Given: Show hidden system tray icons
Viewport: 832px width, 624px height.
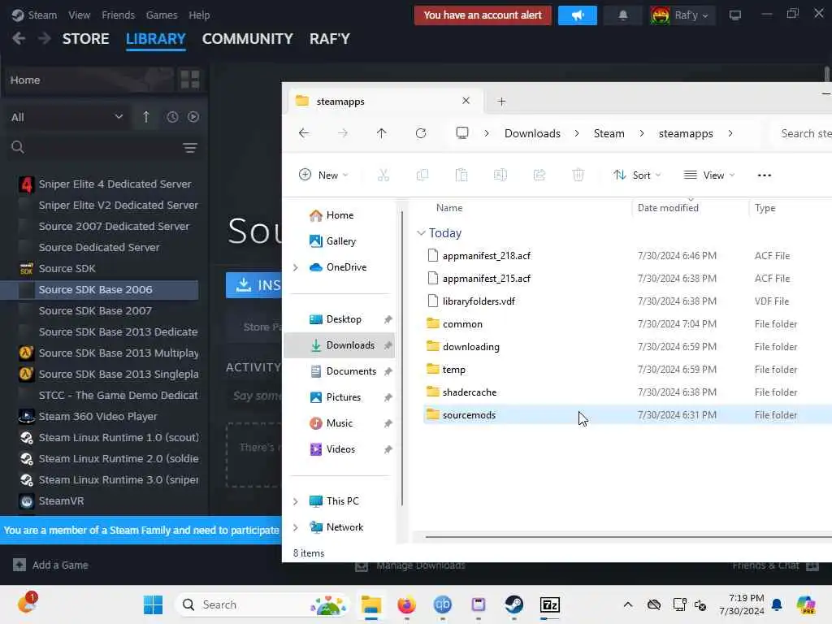Looking at the screenshot, I should (628, 604).
